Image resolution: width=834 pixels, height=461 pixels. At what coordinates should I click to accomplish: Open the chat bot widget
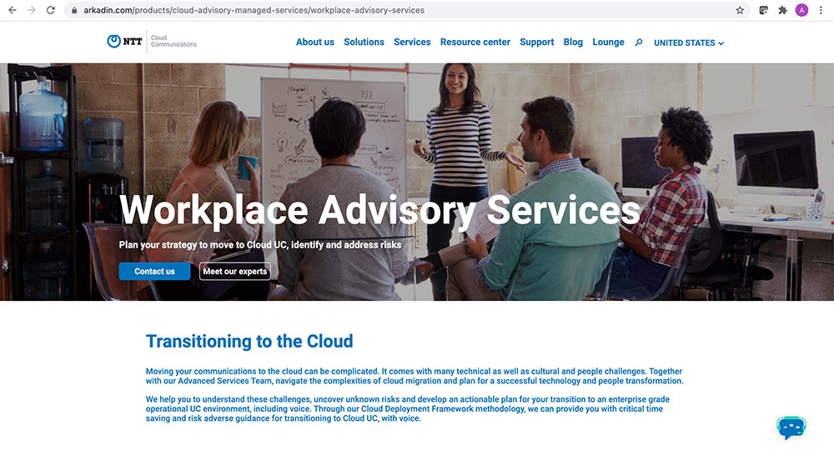791,427
